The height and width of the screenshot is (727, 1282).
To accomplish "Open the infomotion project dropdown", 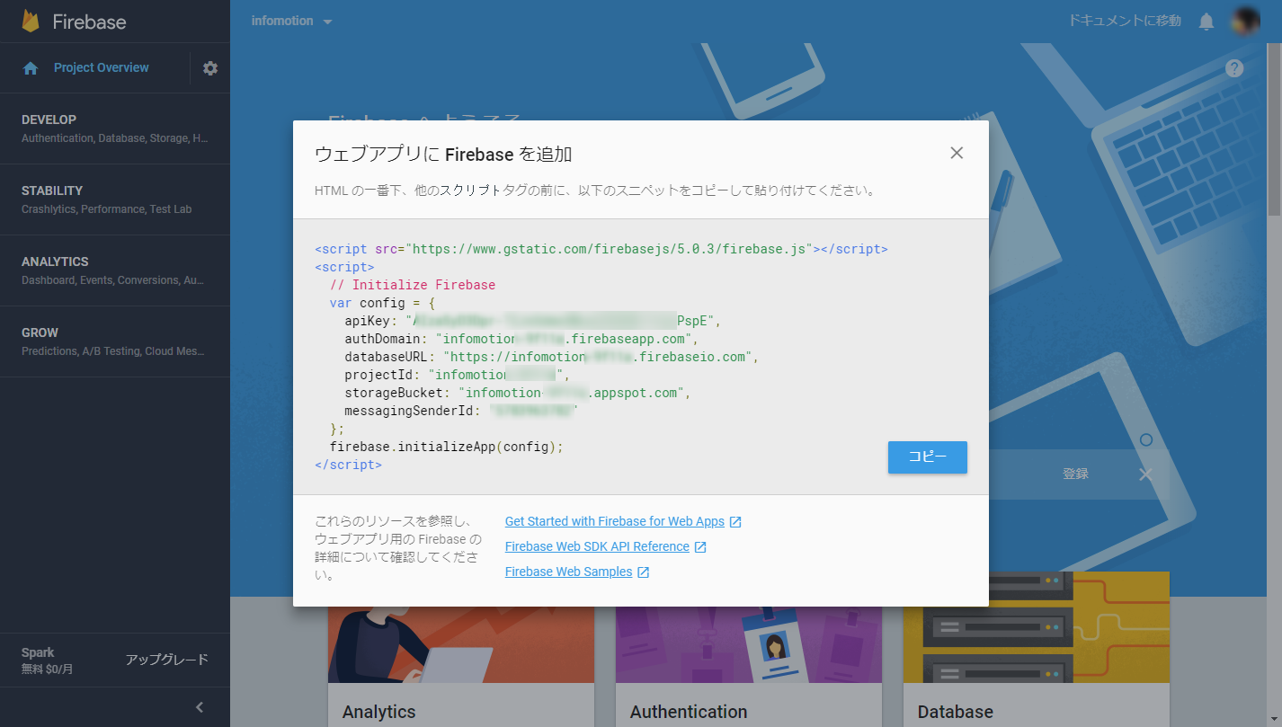I will (x=290, y=20).
